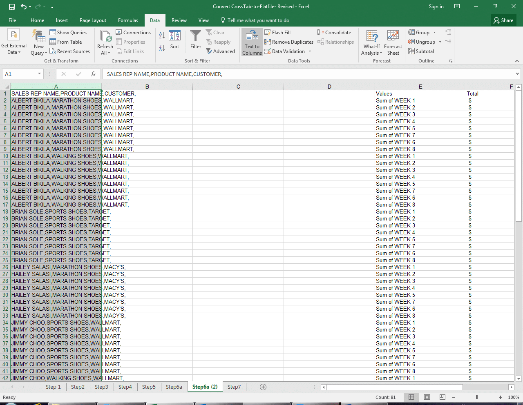This screenshot has width=523, height=405.
Task: Zoom in with plus button
Action: tap(500, 397)
